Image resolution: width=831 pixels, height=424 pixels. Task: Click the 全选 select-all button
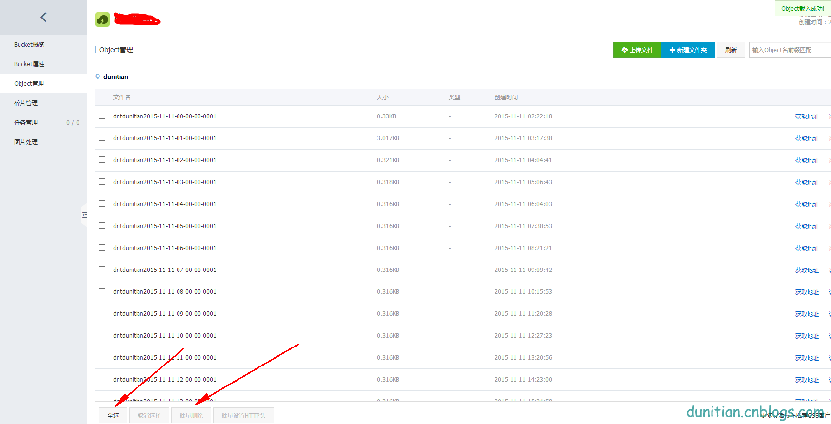point(113,415)
